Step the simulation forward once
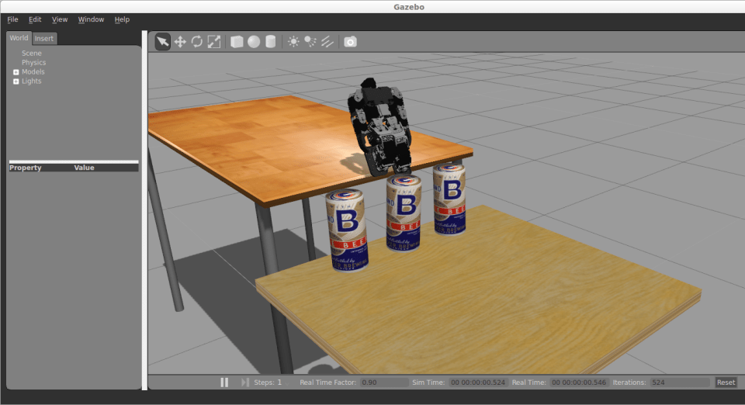745x405 pixels. point(245,382)
